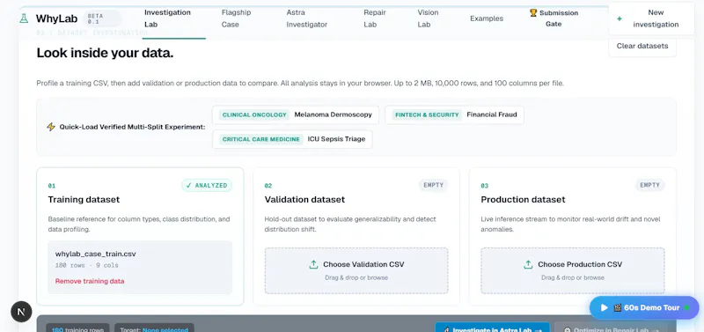704x332 pixels.
Task: Load the Financial Fraud experiment
Action: point(454,114)
